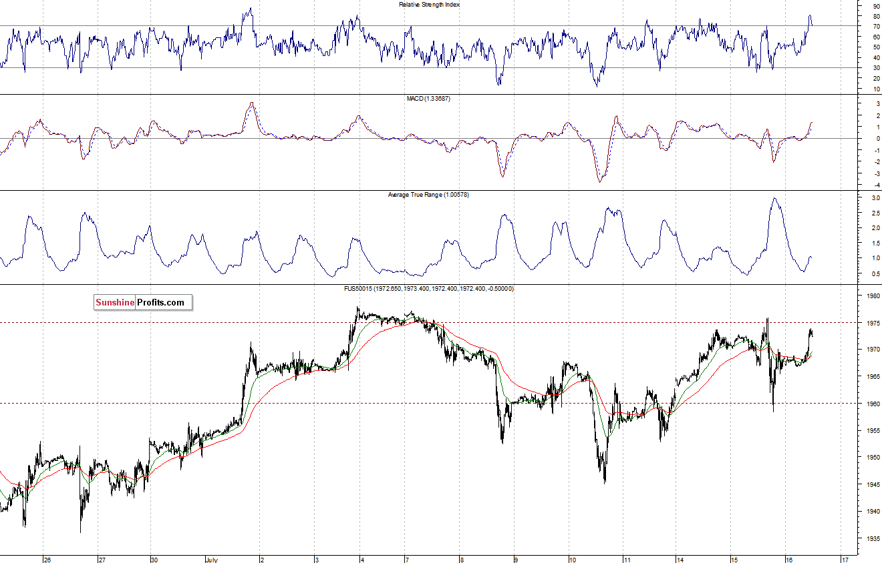Click the FUS50015 price panel title text

point(430,288)
